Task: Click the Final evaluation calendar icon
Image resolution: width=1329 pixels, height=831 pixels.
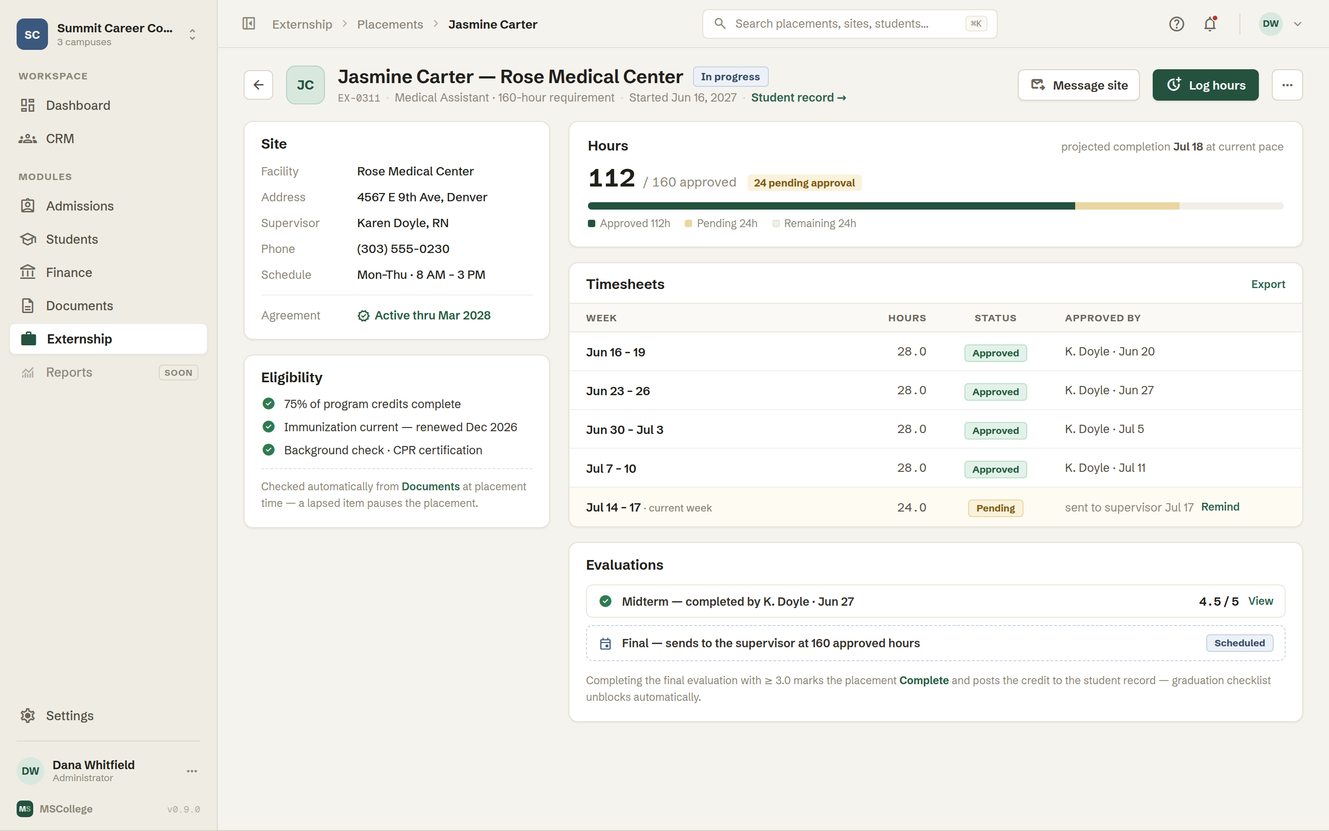Action: [605, 644]
